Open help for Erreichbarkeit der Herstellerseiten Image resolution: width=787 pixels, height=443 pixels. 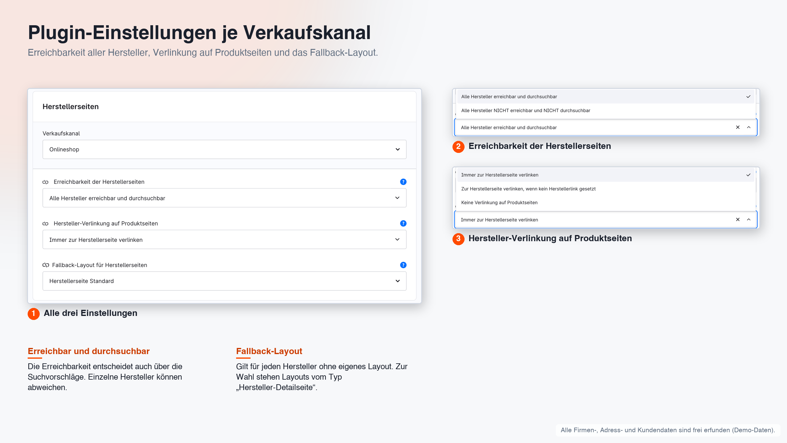pyautogui.click(x=403, y=182)
